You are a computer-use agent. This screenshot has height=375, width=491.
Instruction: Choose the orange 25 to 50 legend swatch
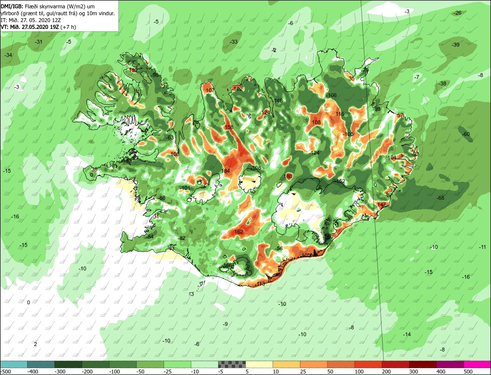314,364
